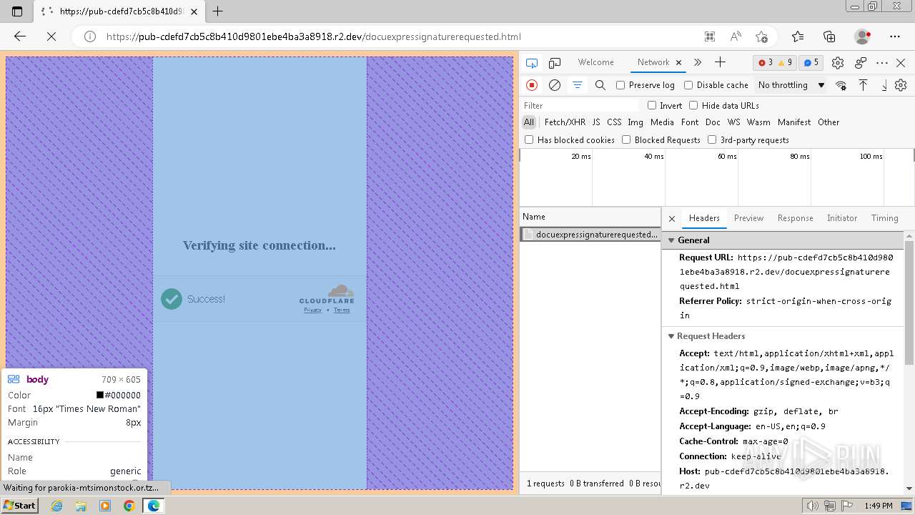Filter requests by JS type

[x=596, y=122]
